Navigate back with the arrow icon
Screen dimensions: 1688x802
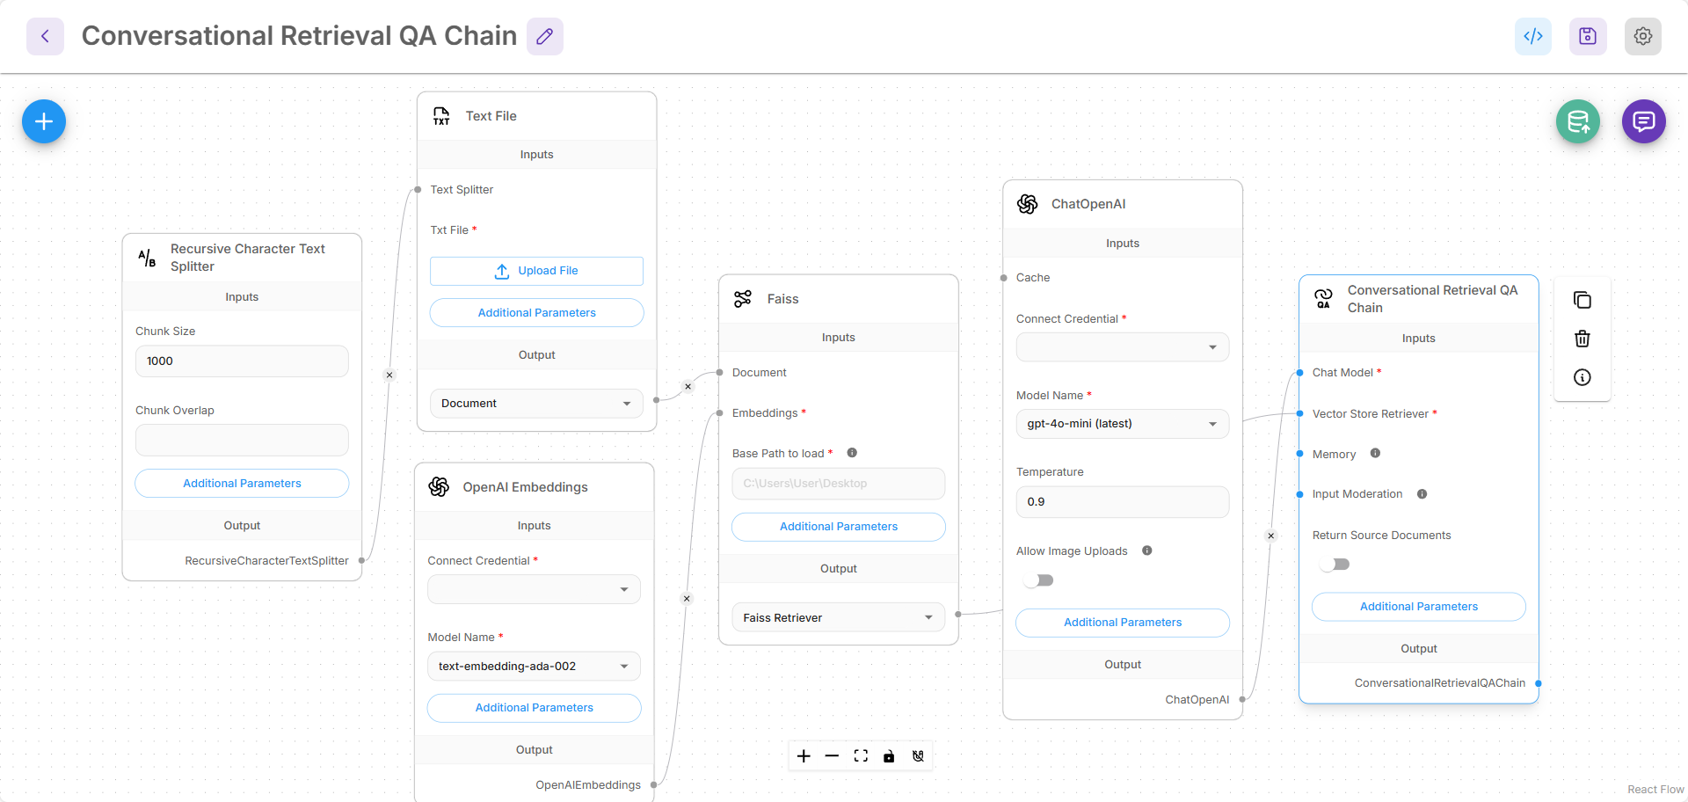pos(44,35)
